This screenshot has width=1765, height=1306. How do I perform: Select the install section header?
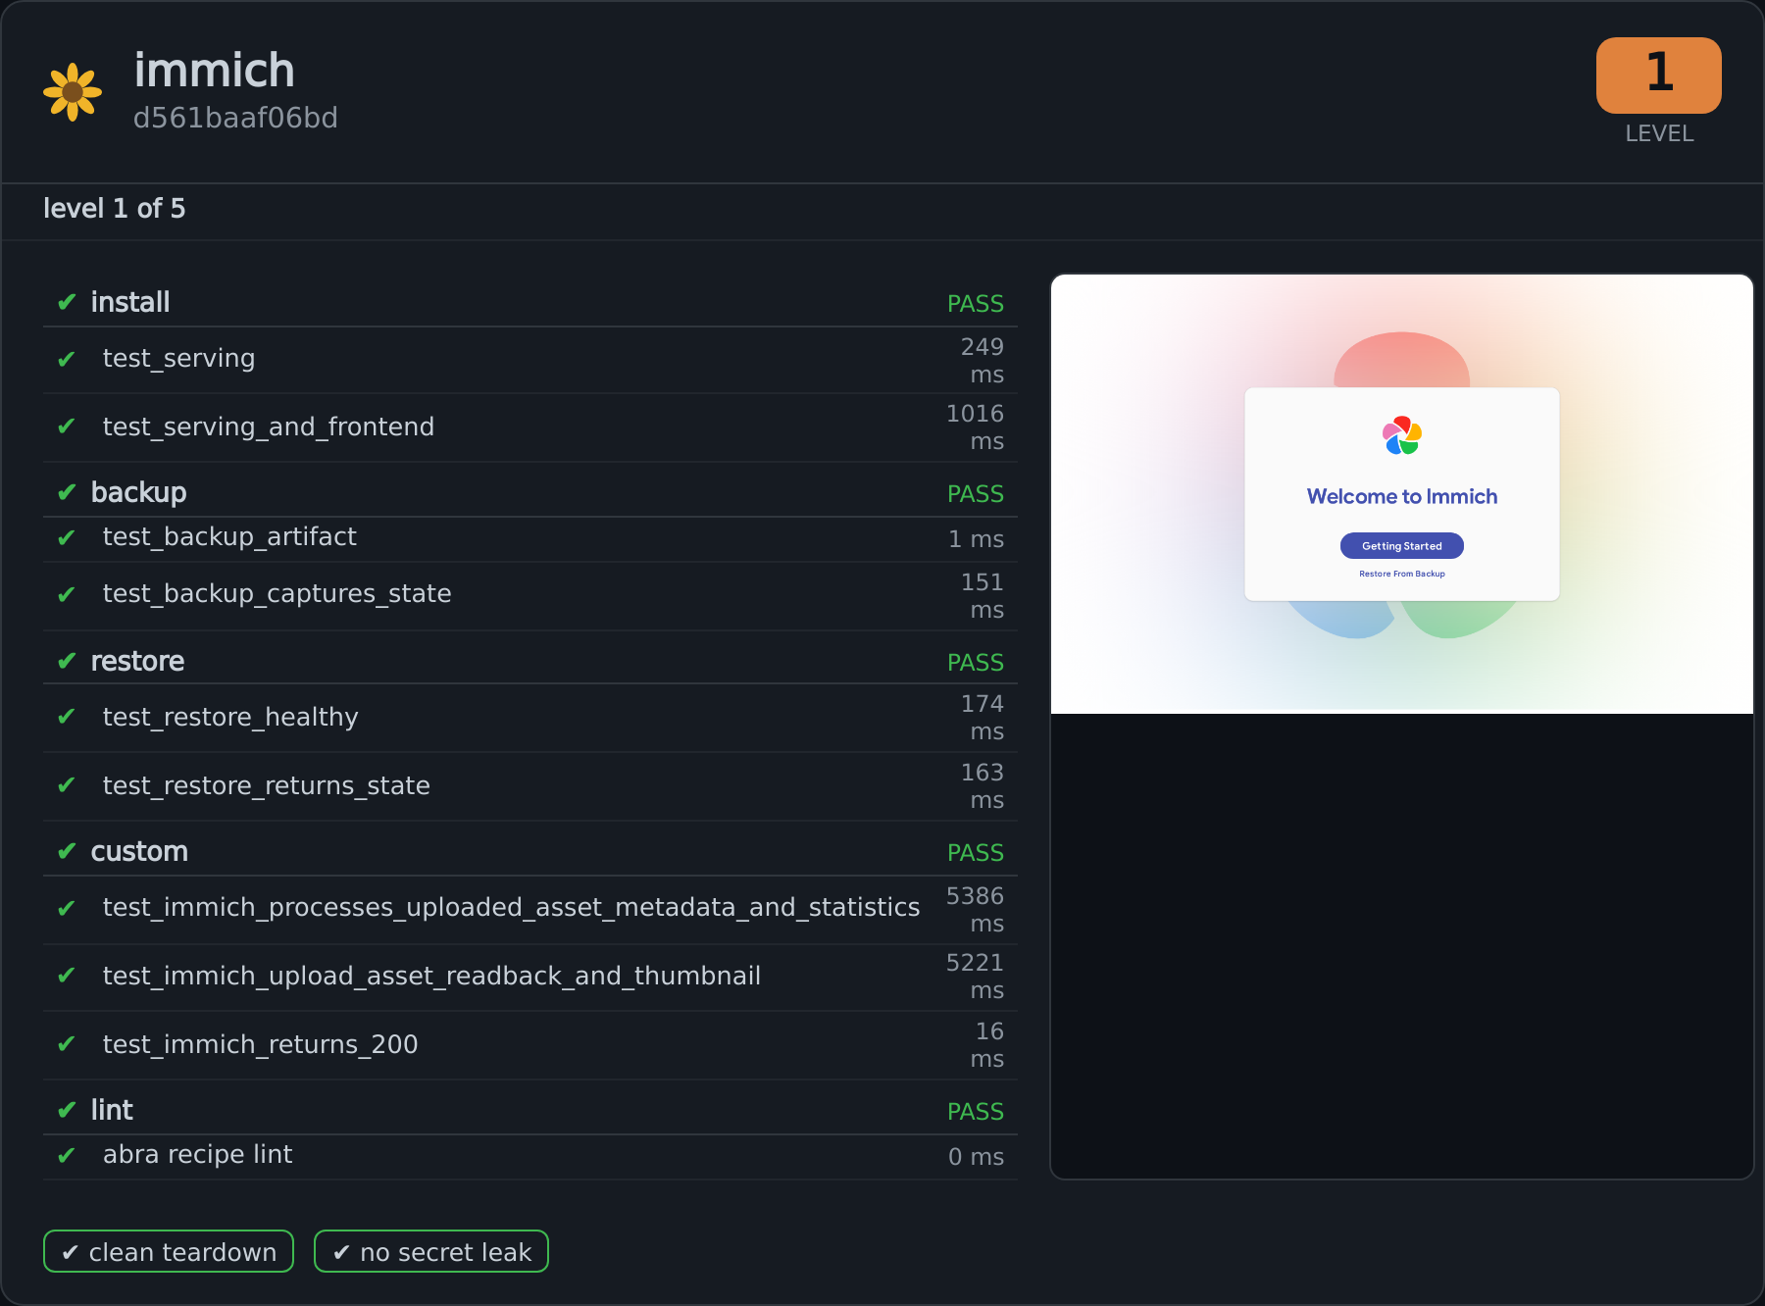point(530,302)
